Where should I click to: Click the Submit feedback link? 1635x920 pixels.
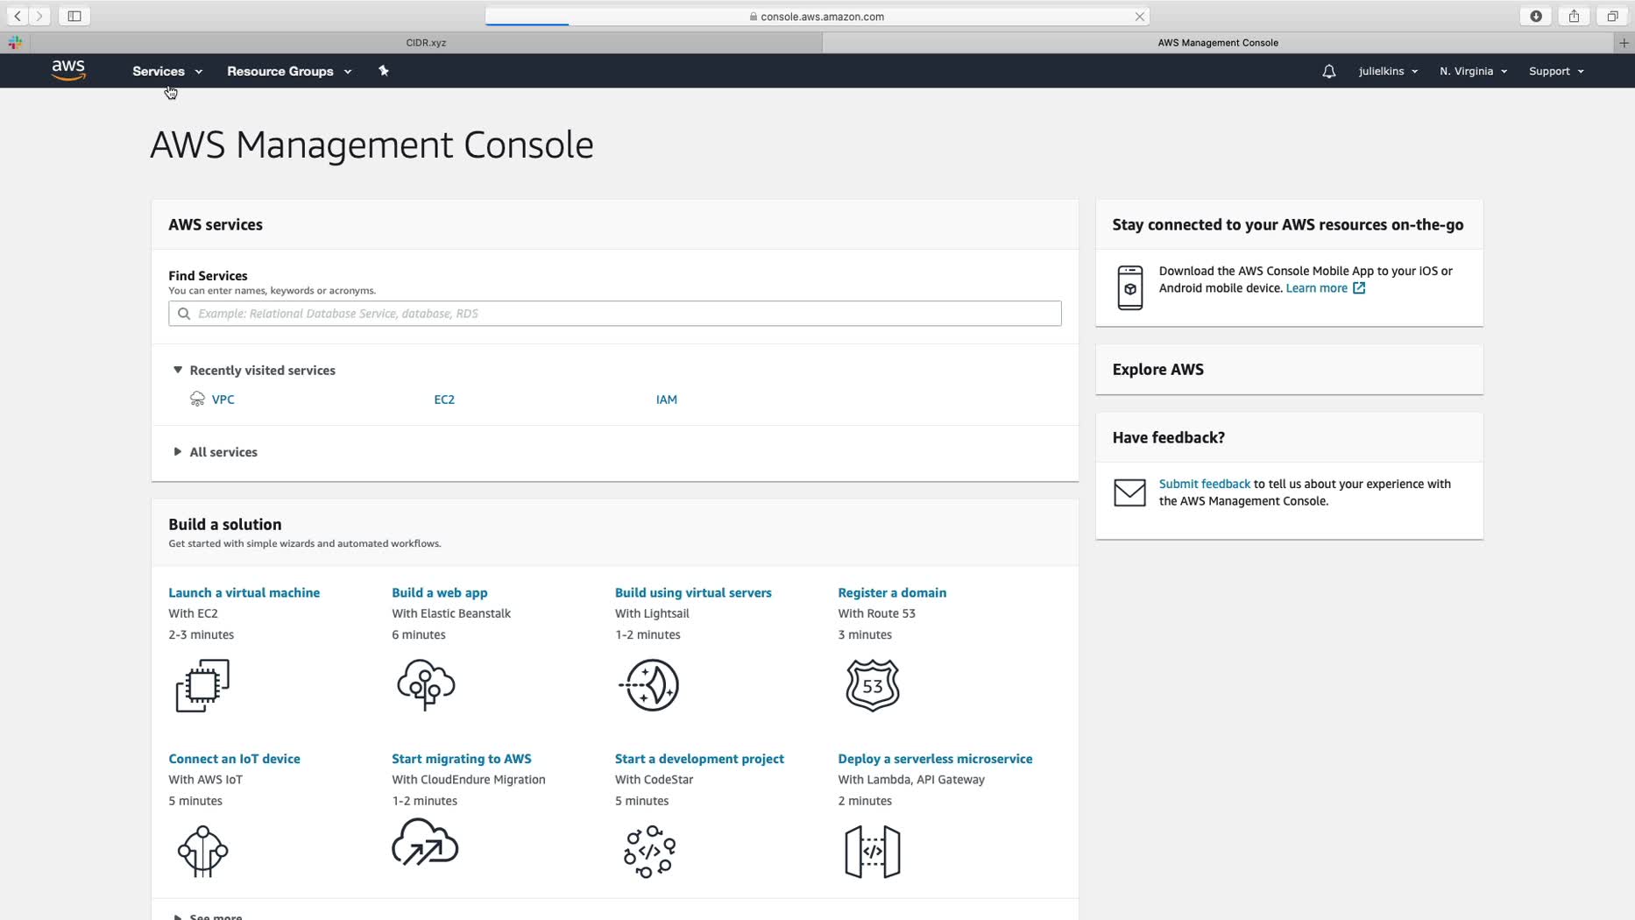[1204, 484]
